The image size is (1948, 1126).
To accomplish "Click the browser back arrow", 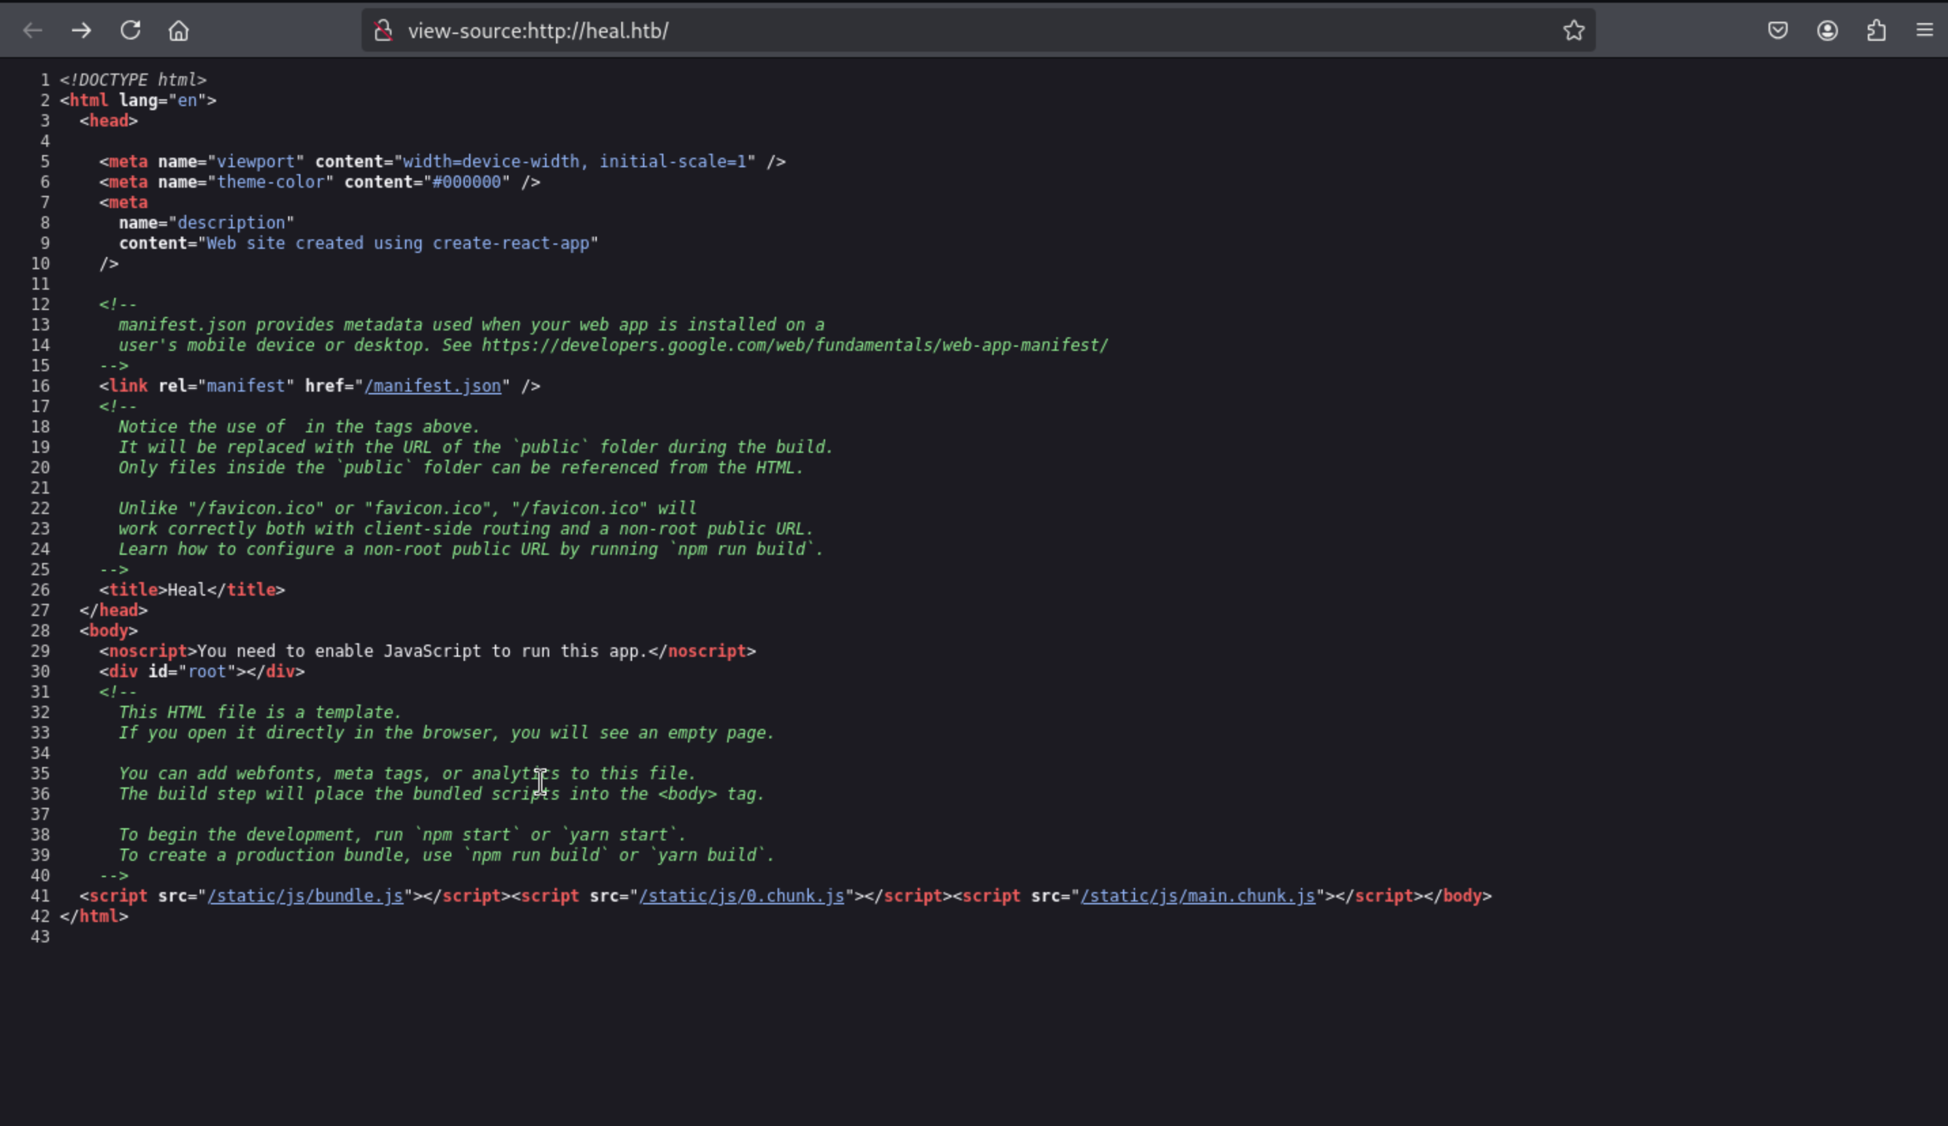I will tap(33, 31).
